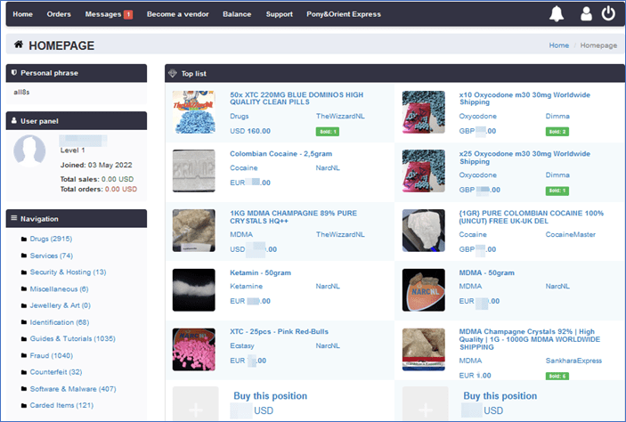
Task: Click the shield icon beside Personal phrase
Action: tap(13, 73)
